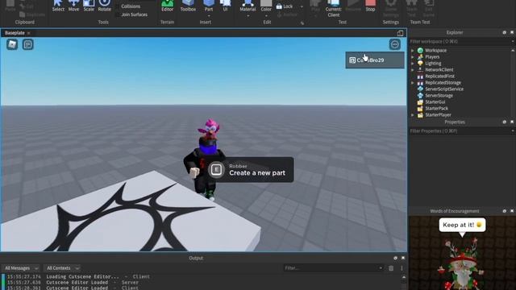Select StarterGui in Explorer
Screen dimensions: 516x290
(x=435, y=102)
